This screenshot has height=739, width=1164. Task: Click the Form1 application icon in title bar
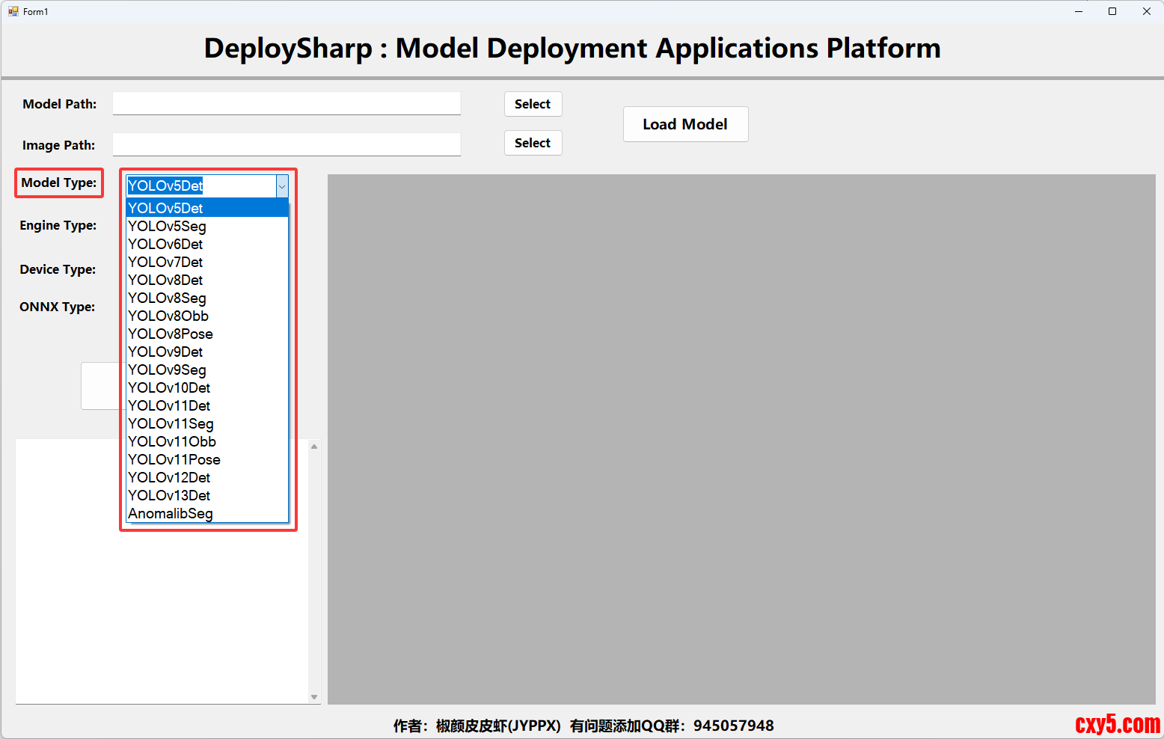coord(13,11)
